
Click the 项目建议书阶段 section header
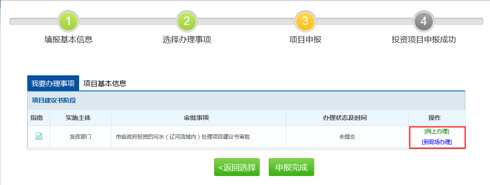(54, 100)
